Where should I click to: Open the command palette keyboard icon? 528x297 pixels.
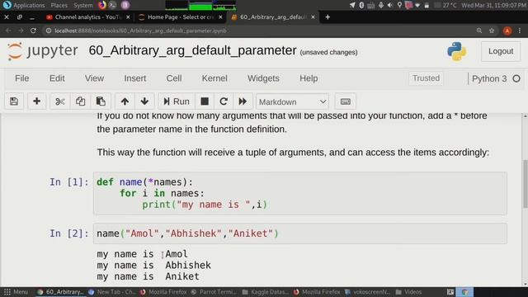(x=346, y=101)
